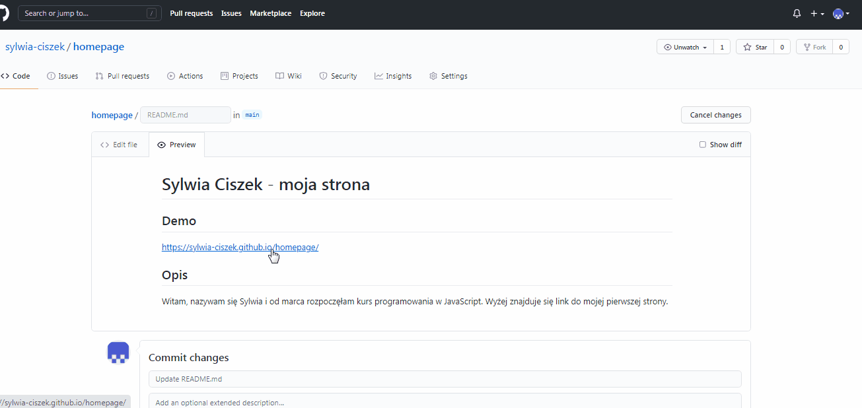Image resolution: width=862 pixels, height=408 pixels.
Task: Click the Preview eye icon
Action: [x=161, y=145]
